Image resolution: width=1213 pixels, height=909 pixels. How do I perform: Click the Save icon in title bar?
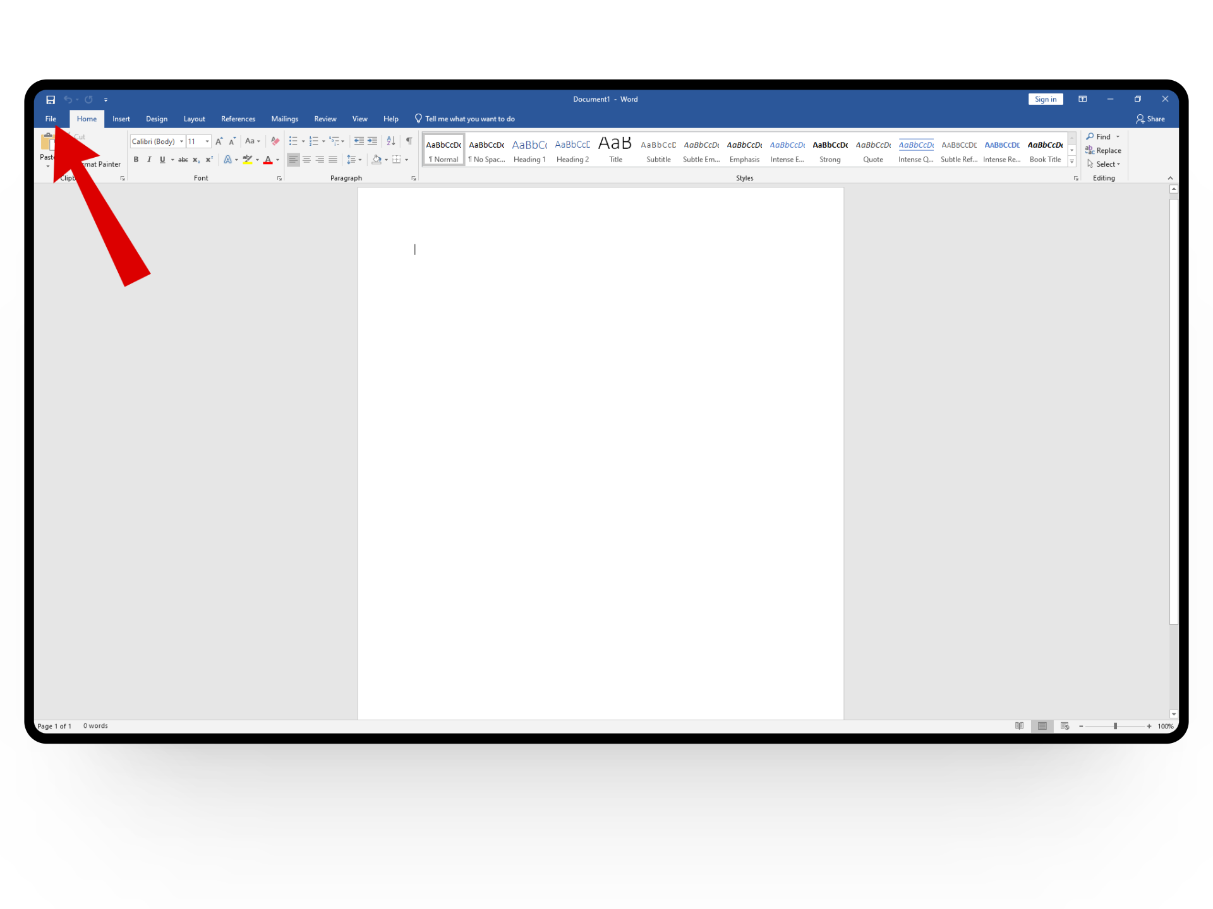51,99
